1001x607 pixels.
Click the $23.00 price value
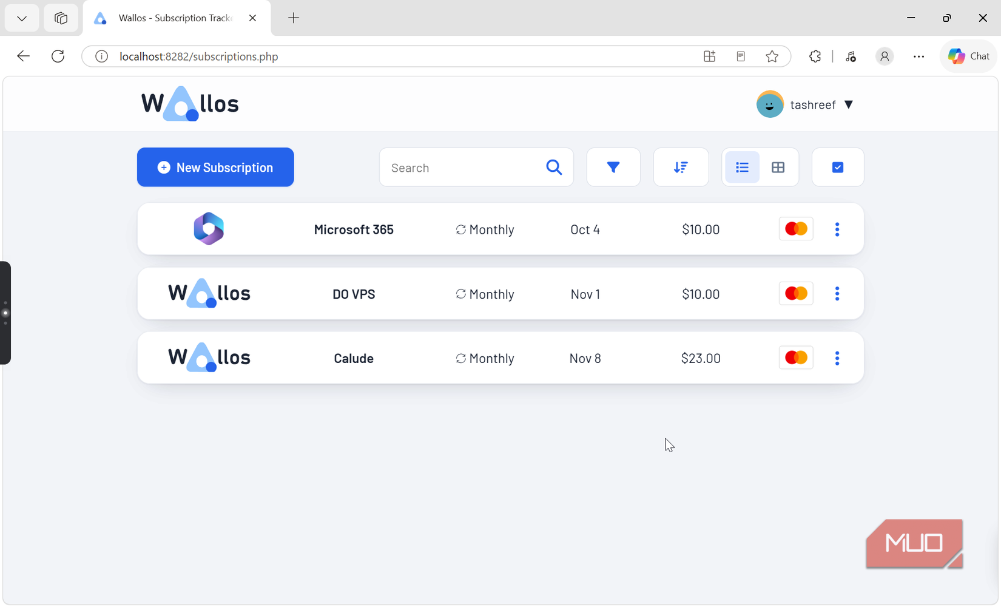point(701,358)
